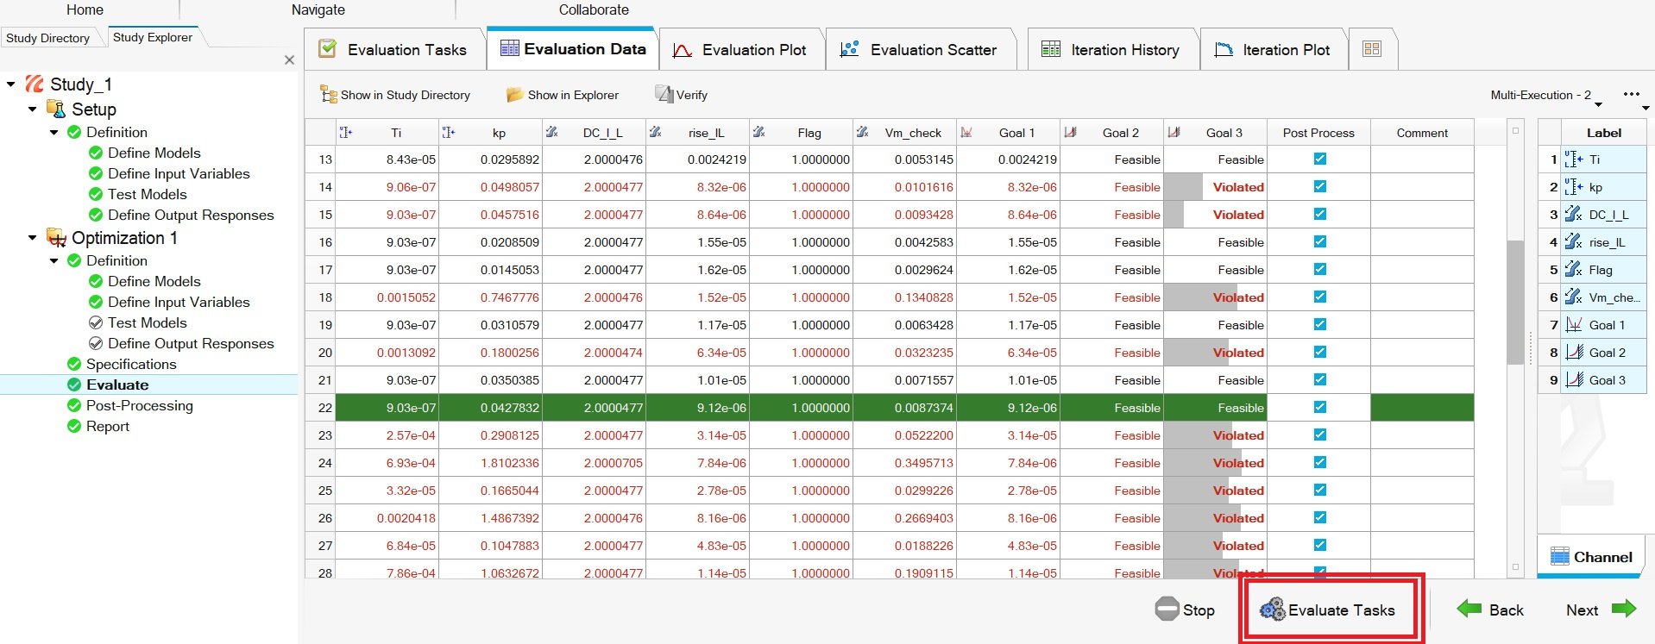Select the Post-Processing tree item
1655x644 pixels.
140,405
